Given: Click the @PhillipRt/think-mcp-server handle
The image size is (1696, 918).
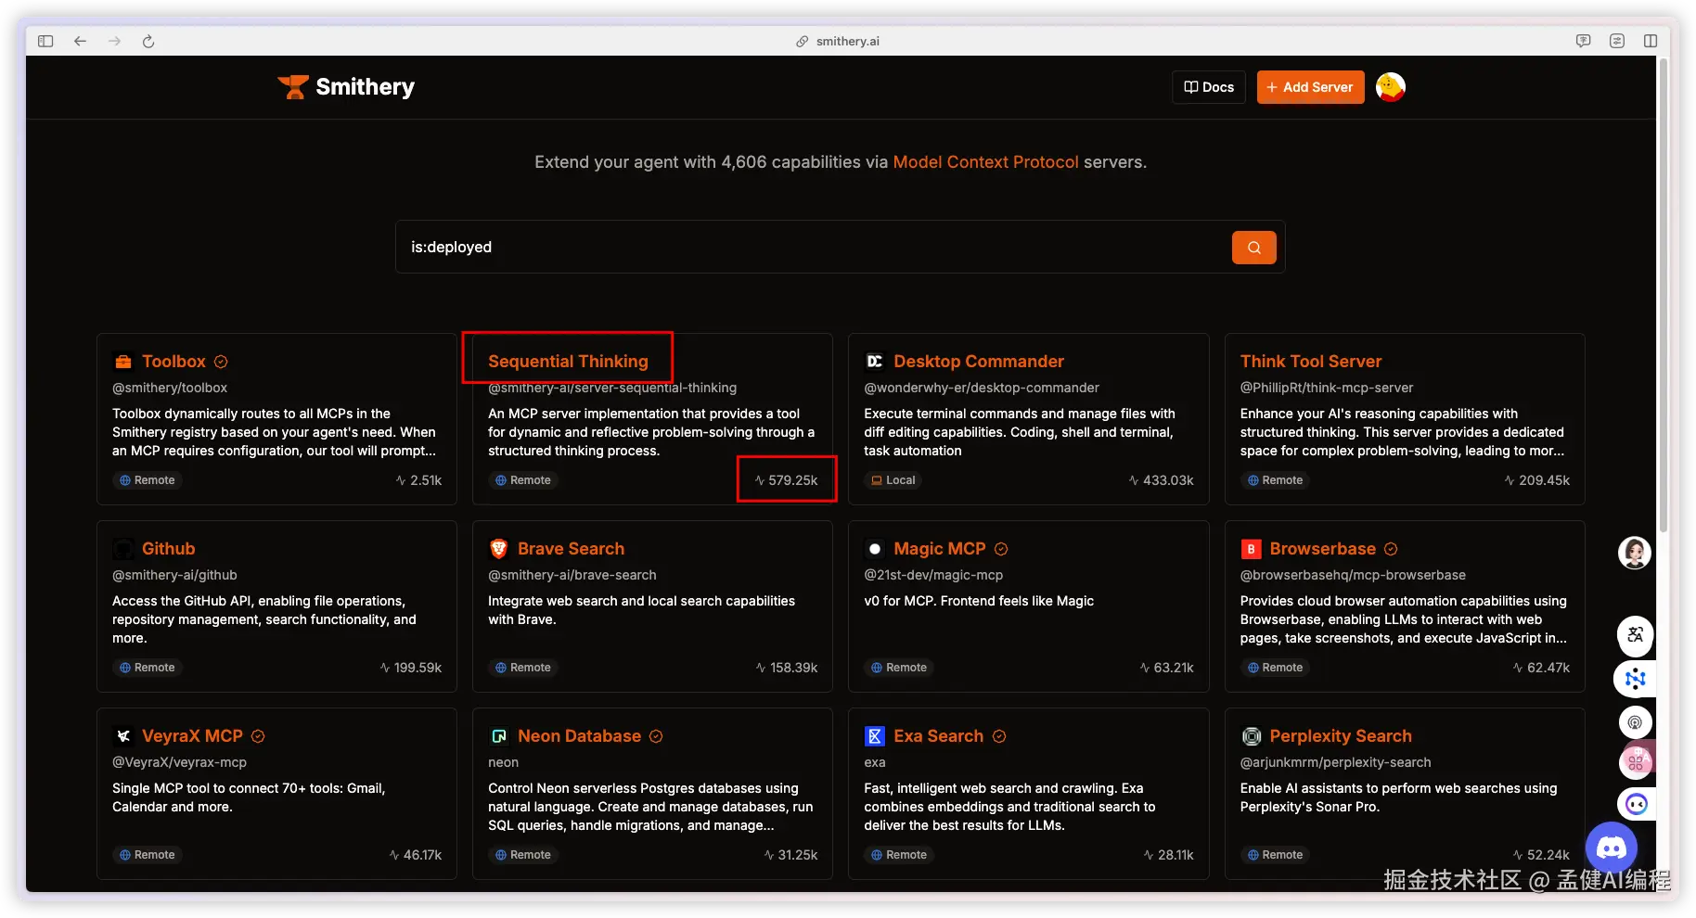Looking at the screenshot, I should click(1327, 388).
